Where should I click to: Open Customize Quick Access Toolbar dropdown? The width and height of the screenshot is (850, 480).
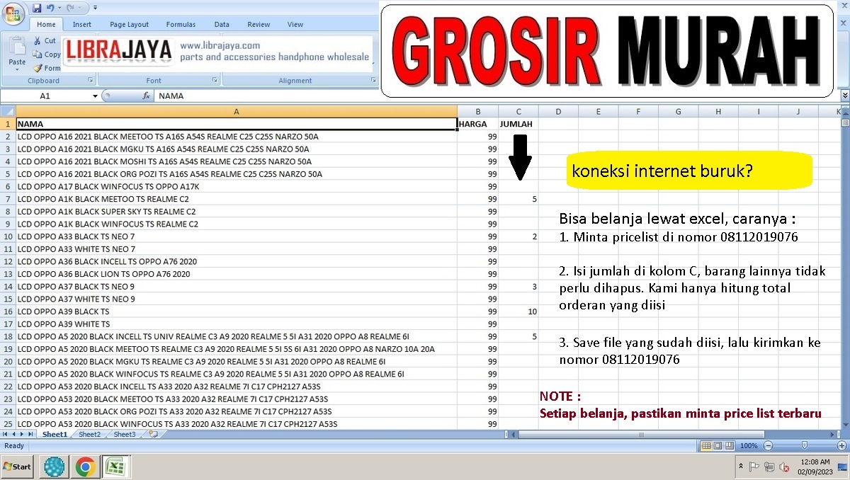coord(95,8)
